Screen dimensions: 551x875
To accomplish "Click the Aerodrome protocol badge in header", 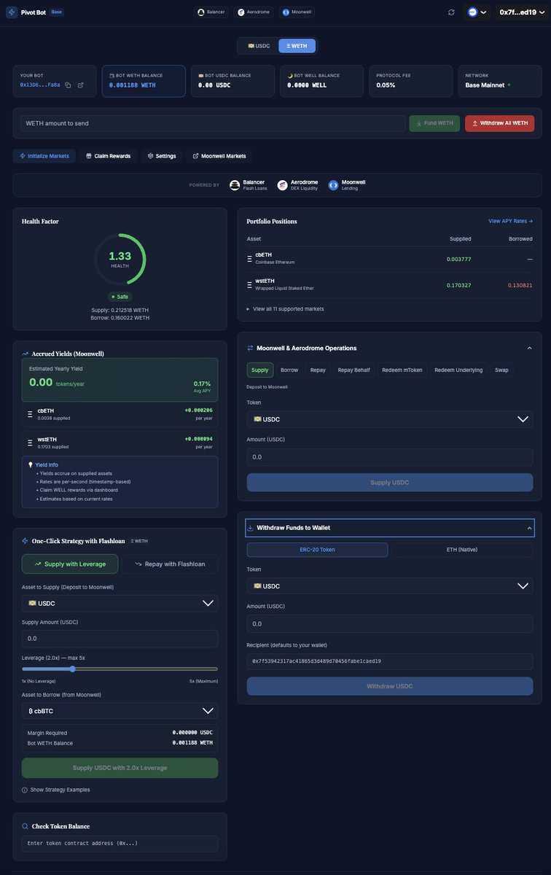I will 254,12.
